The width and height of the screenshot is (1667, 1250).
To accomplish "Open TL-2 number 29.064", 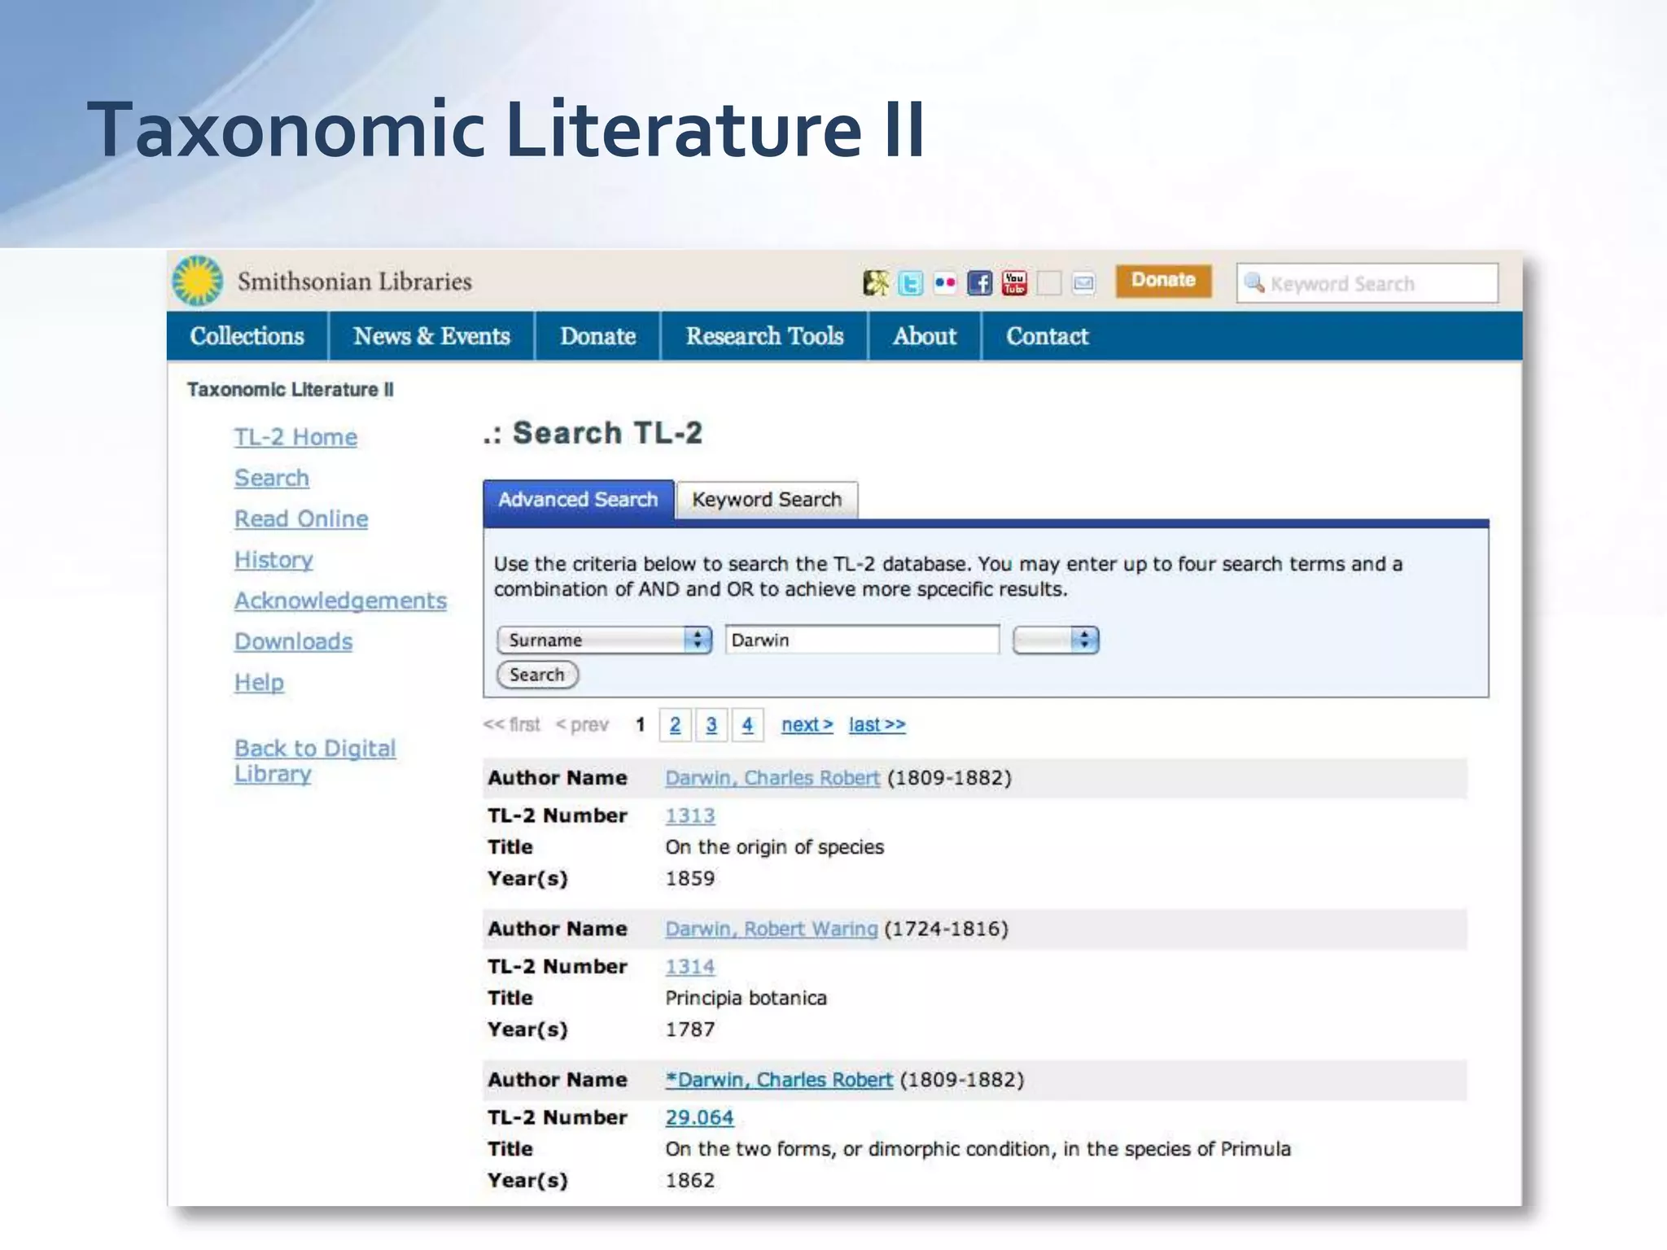I will tap(699, 1117).
